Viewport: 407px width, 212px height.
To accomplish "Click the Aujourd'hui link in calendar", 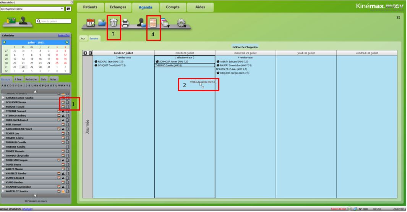I will click(64, 35).
